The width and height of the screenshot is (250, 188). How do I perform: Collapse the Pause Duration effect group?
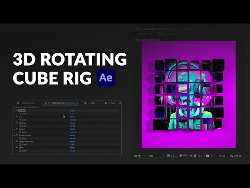pos(14,142)
